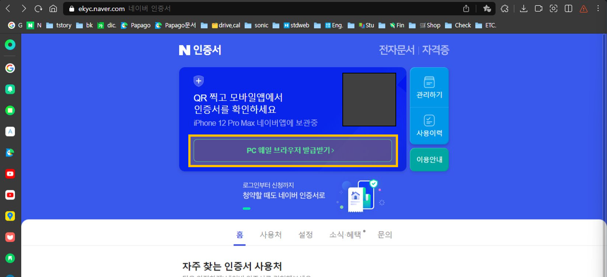The height and width of the screenshot is (277, 607).
Task: Open the Papago문서 bookmark
Action: pyautogui.click(x=175, y=25)
